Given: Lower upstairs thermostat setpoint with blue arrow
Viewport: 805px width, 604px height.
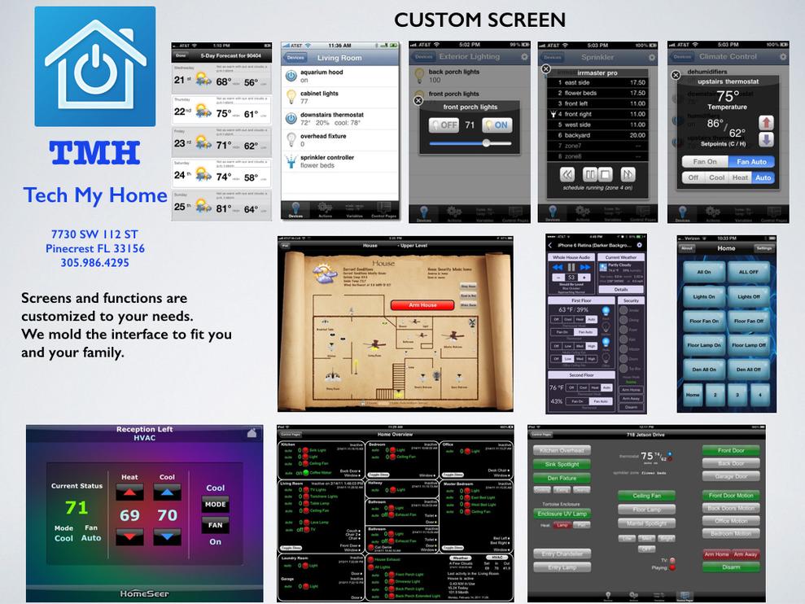Looking at the screenshot, I should coord(767,140).
